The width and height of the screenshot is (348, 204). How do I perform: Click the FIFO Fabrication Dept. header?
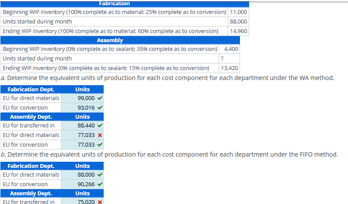tap(31, 166)
